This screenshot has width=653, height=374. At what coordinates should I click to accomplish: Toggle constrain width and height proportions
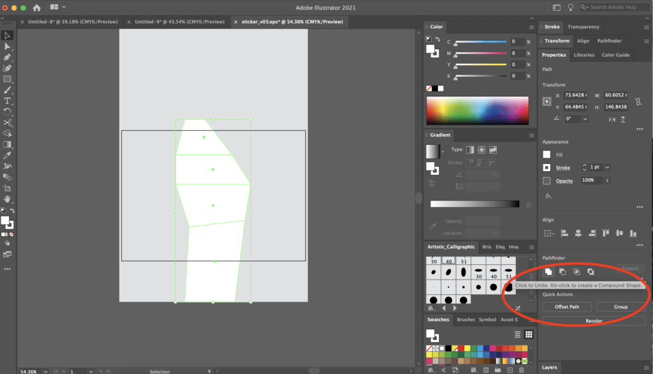coord(638,101)
